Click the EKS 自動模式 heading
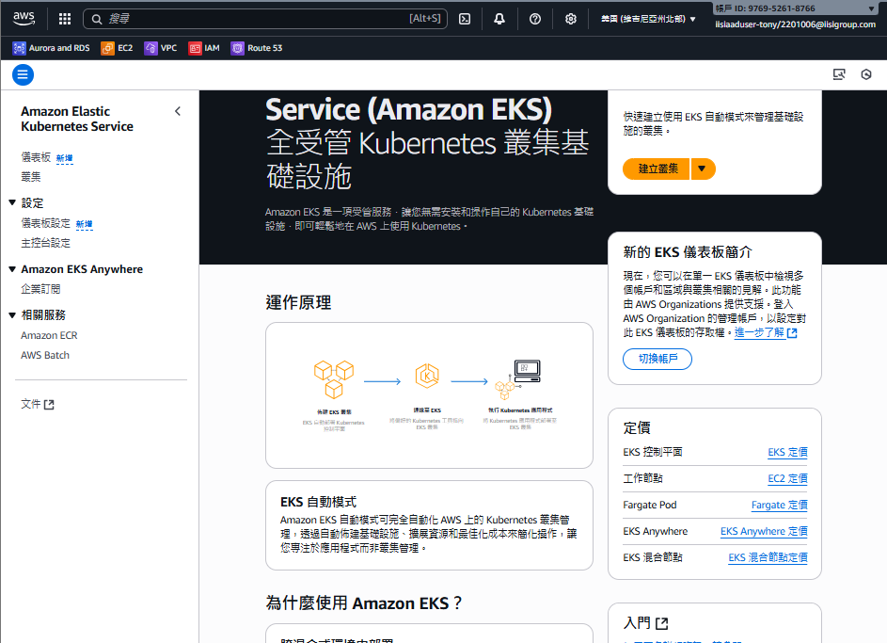This screenshot has width=887, height=643. coord(319,502)
